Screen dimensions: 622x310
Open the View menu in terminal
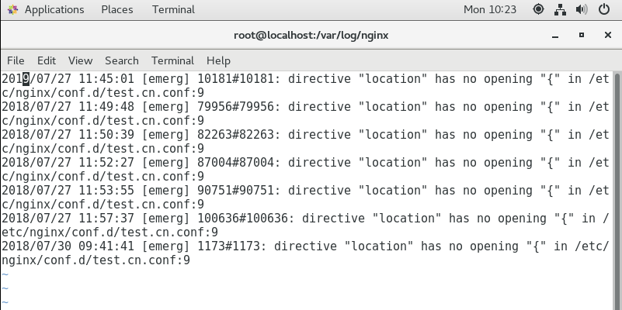point(80,60)
